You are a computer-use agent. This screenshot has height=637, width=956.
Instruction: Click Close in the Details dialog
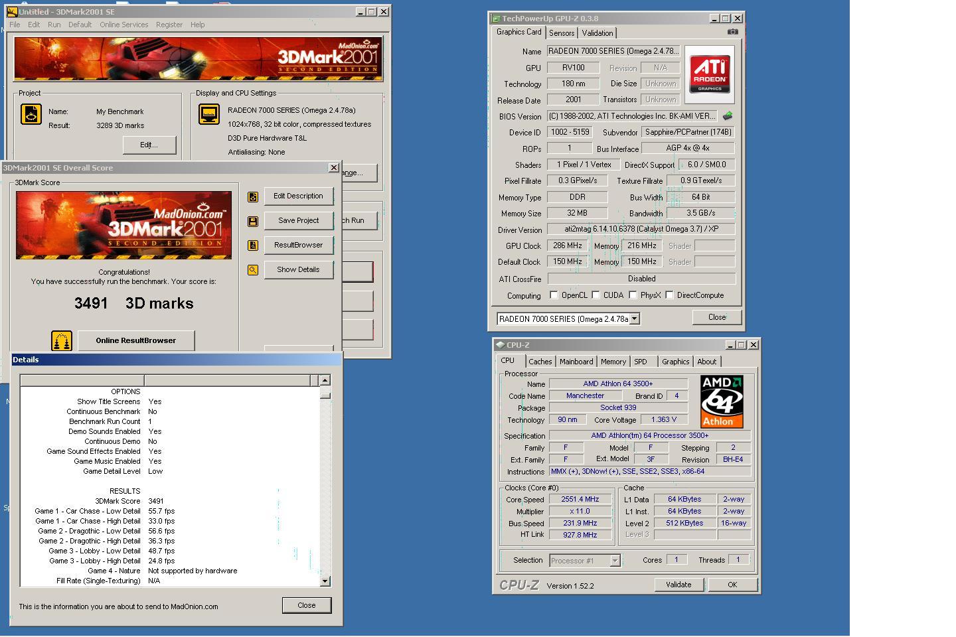[307, 605]
